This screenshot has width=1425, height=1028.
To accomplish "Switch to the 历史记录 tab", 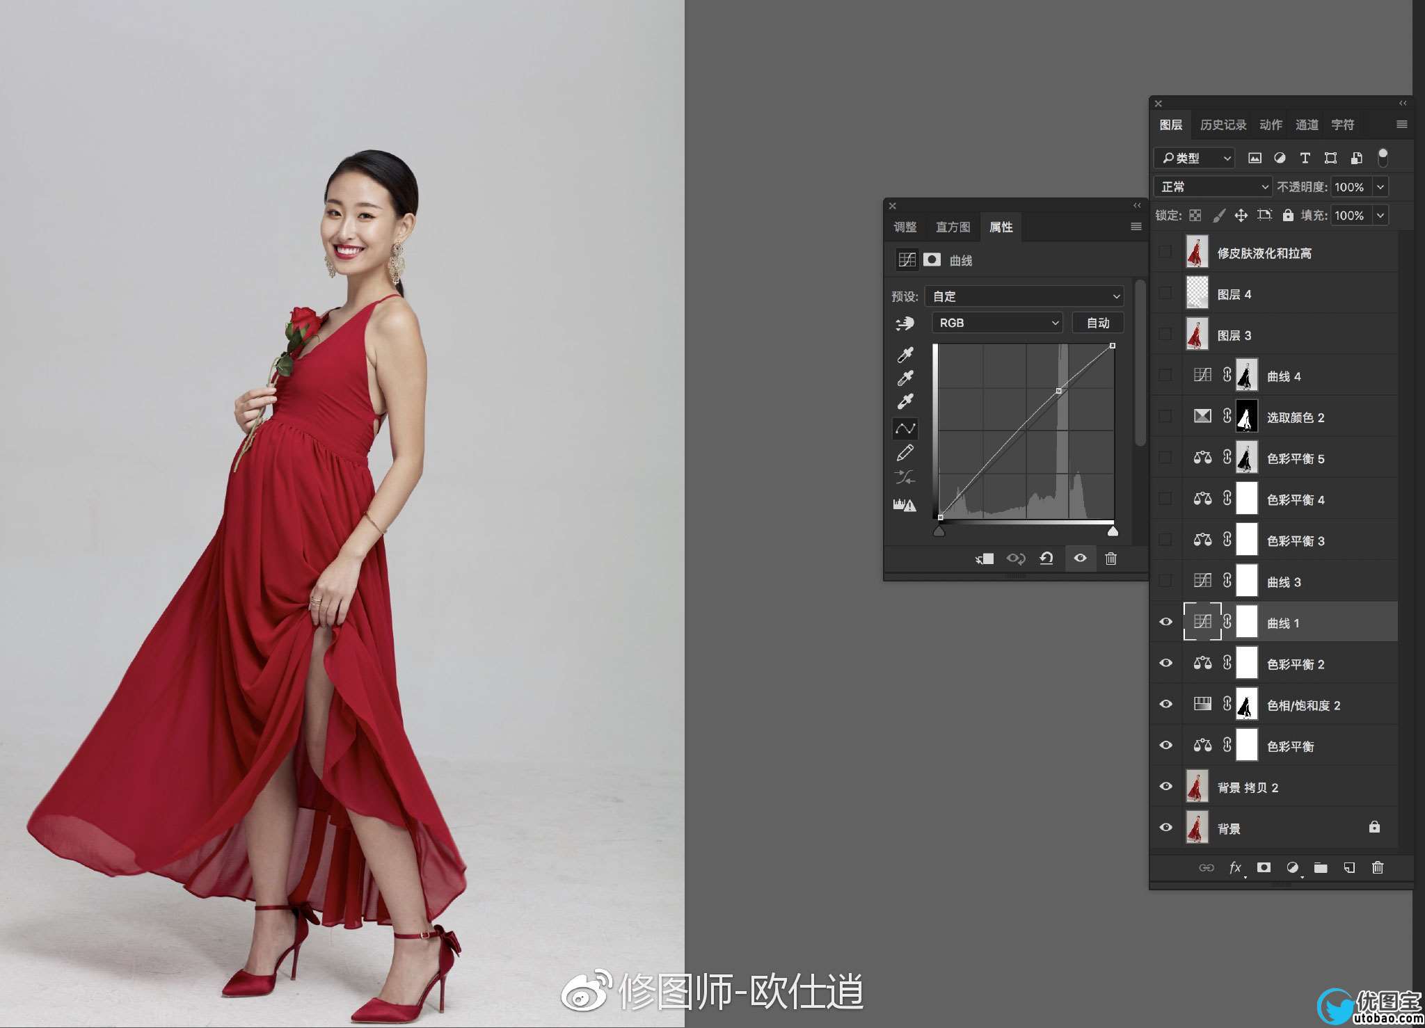I will 1223,125.
